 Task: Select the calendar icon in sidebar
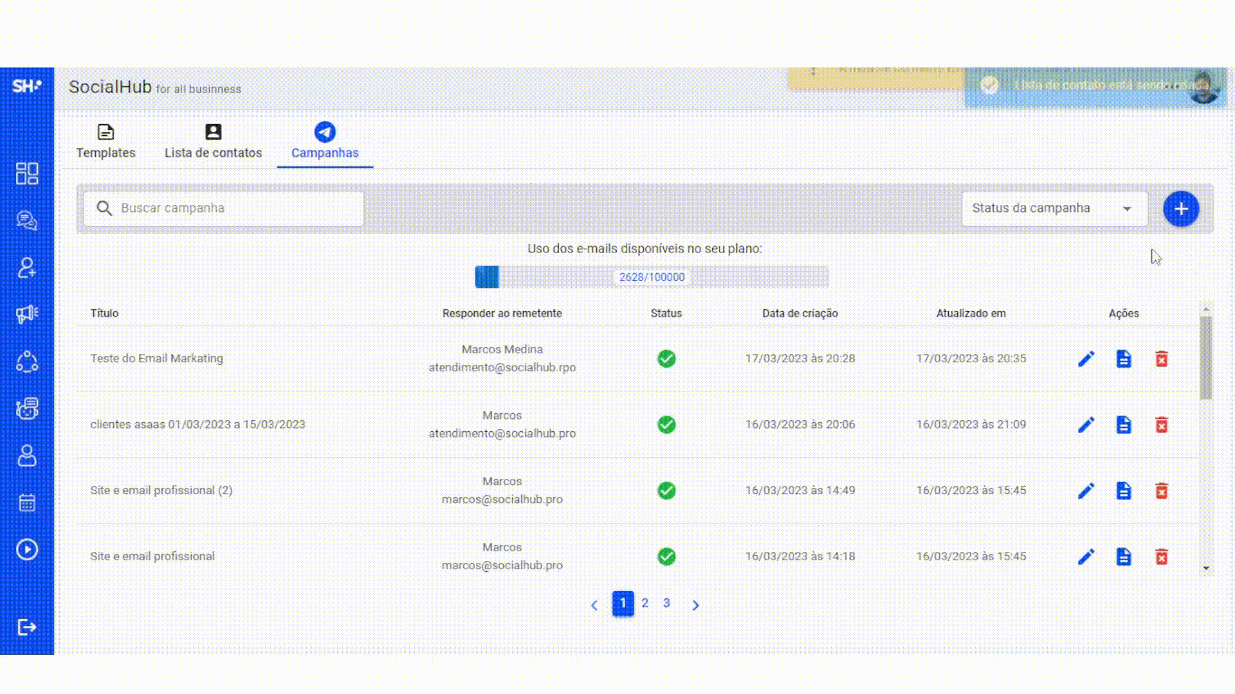[27, 503]
